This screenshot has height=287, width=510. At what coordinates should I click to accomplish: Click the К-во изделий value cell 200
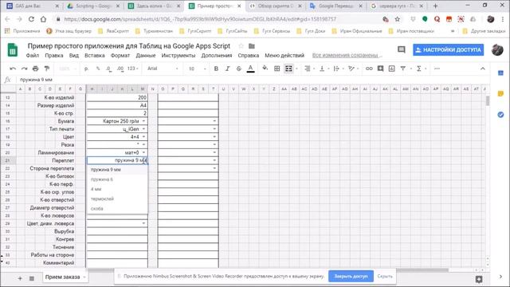click(117, 97)
